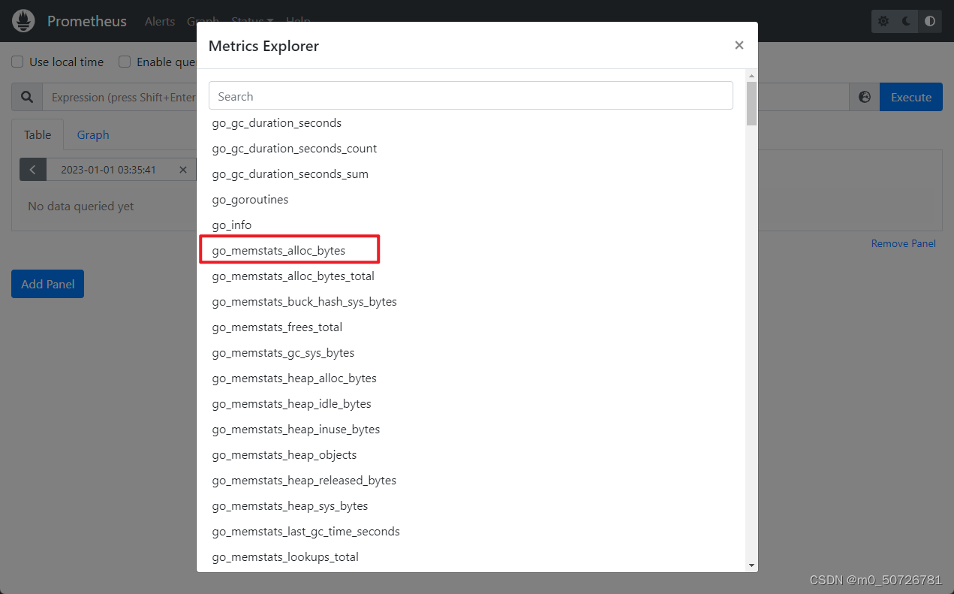Select metric go_memstats_heap_objects
This screenshot has height=594, width=954.
pyautogui.click(x=284, y=454)
